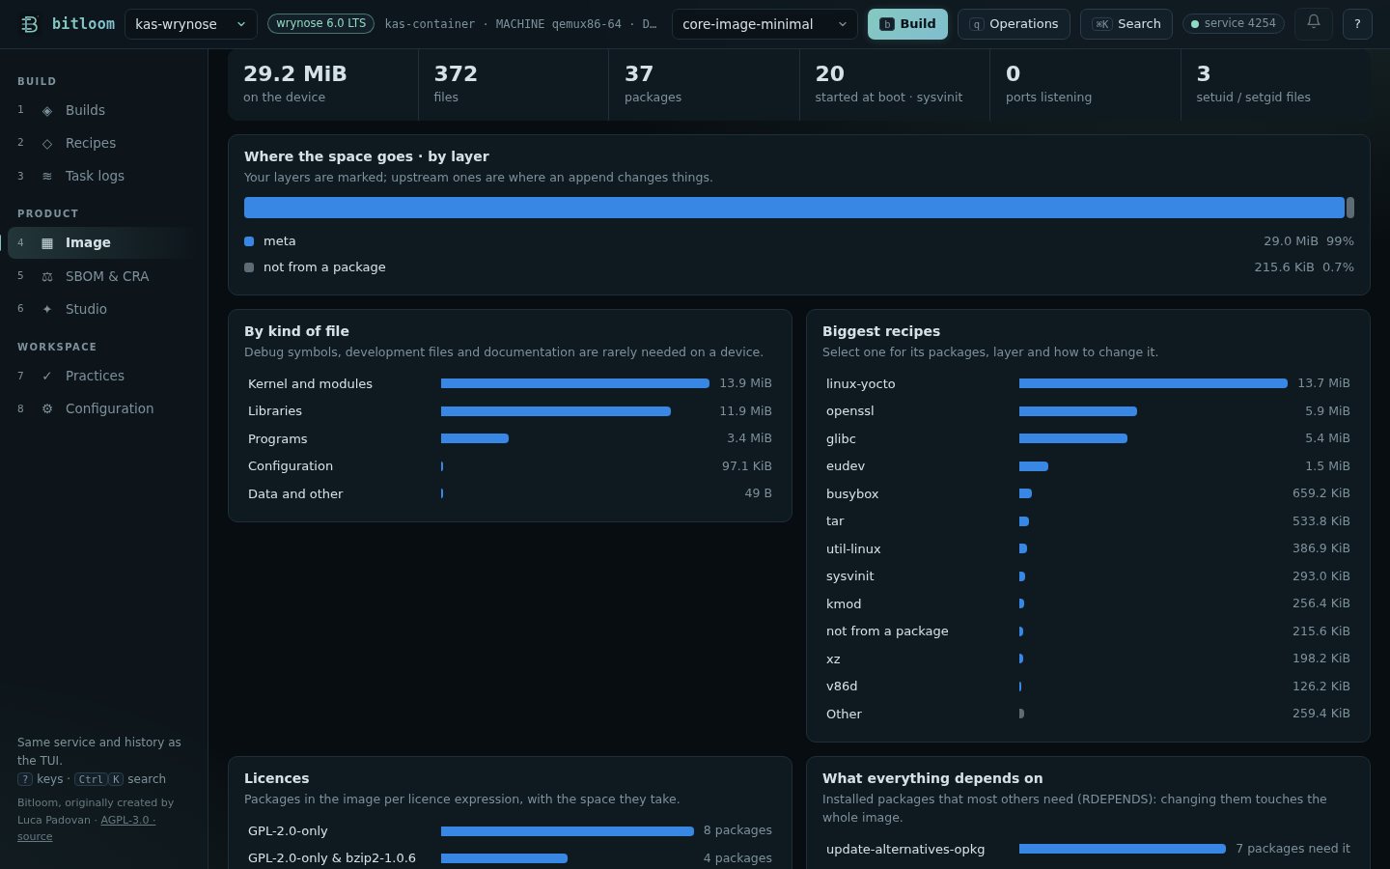Open the Operations menu
Viewport: 1390px width, 869px height.
pyautogui.click(x=1014, y=24)
